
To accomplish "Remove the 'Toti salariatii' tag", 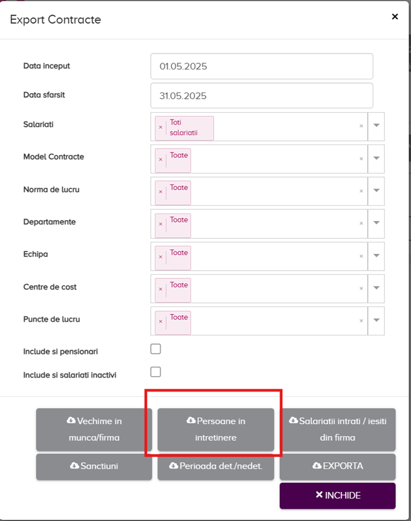I will click(x=161, y=128).
